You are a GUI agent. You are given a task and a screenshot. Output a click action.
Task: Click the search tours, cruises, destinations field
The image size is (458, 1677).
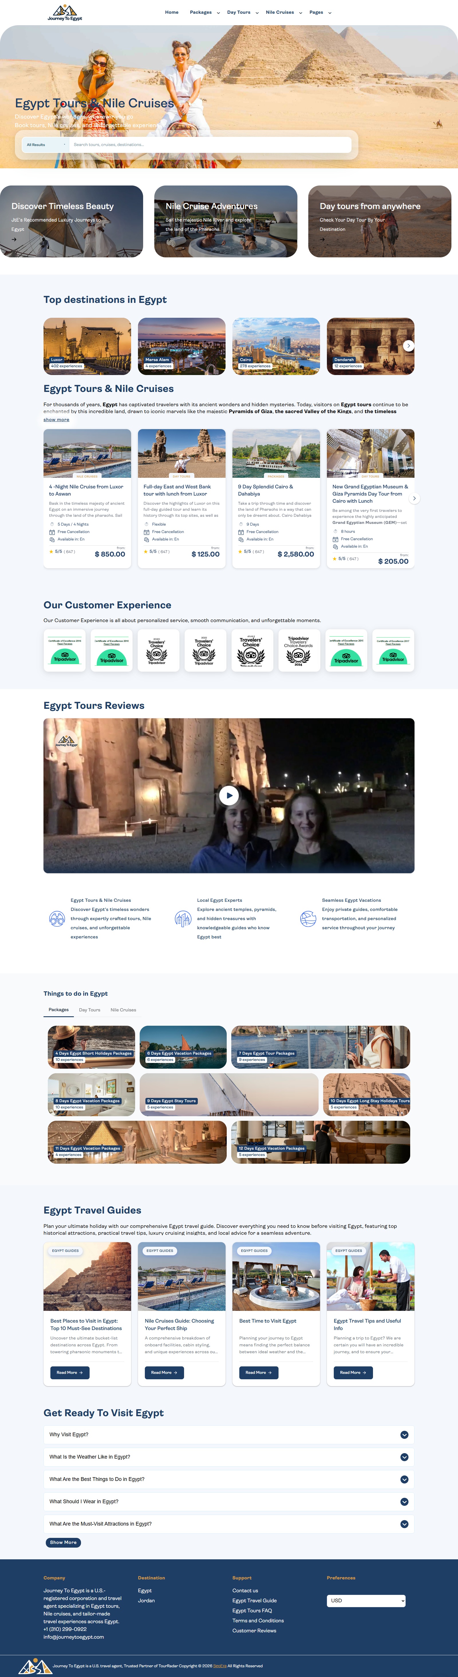tap(210, 145)
